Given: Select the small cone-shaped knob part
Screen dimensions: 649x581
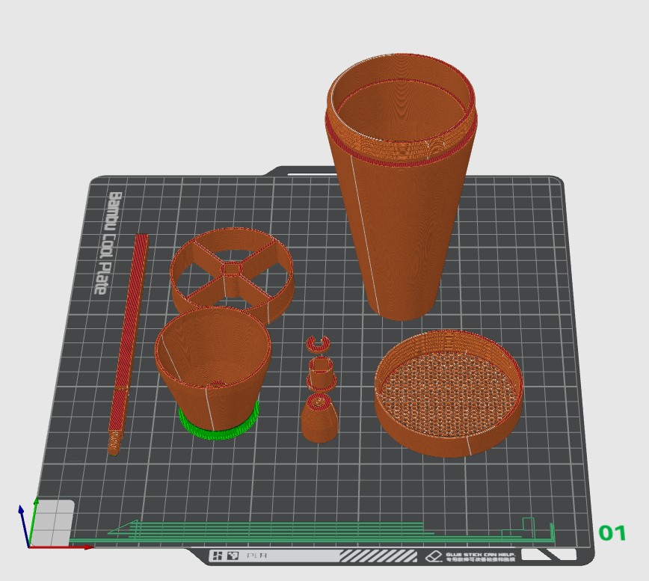Looking at the screenshot, I should click(319, 417).
